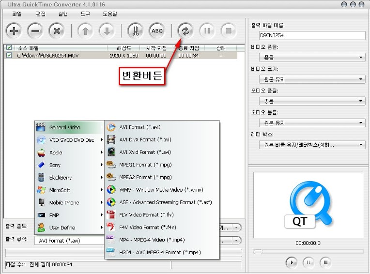The width and height of the screenshot is (370, 274).
Task: Click the Clear all X button
Action: click(x=56, y=30)
